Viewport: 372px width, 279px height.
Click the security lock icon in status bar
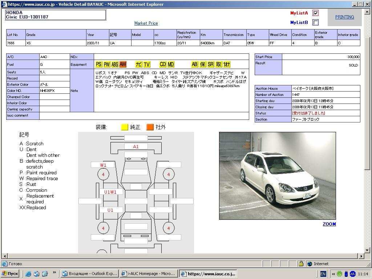pos(301,264)
